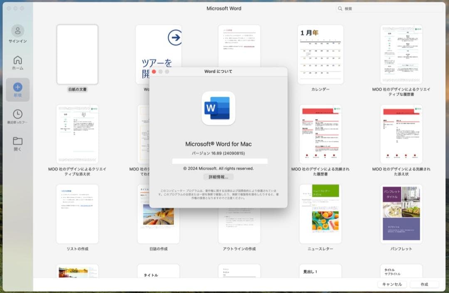Choose the ニュースレター (Newsletter) template

320,214
